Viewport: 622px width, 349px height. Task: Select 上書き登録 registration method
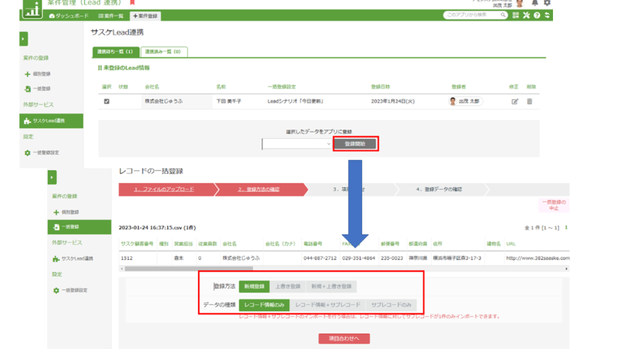pos(288,286)
